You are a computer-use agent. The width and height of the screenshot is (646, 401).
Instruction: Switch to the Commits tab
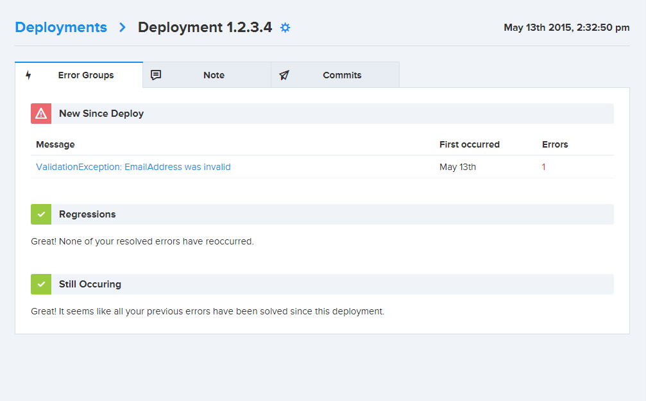(x=336, y=75)
